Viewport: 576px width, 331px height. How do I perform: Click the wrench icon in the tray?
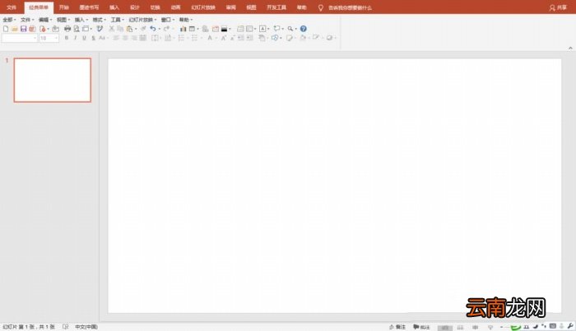point(570,326)
